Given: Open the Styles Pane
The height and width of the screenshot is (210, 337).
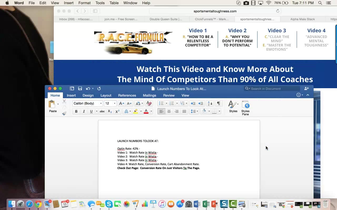Looking at the screenshot, I should 245,108.
